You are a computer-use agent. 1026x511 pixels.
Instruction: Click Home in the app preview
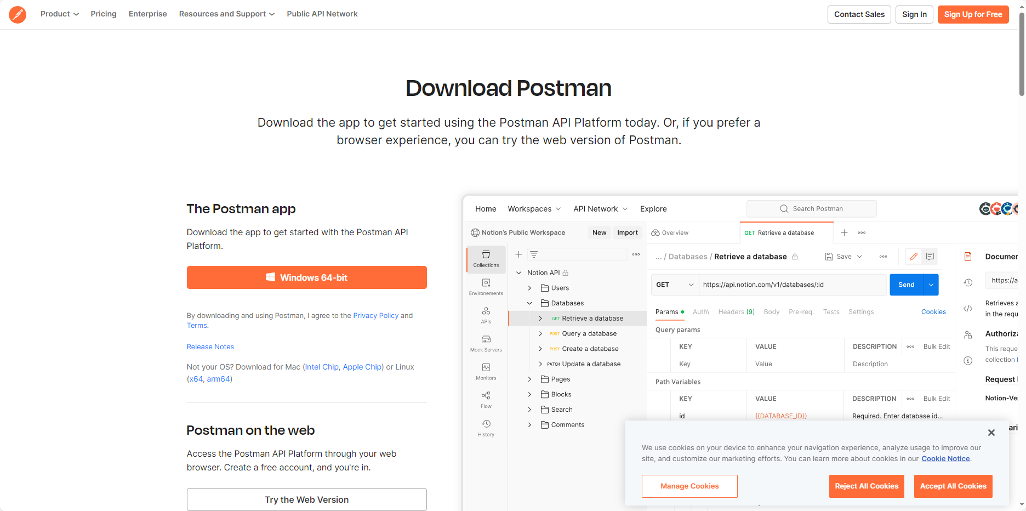coord(486,209)
